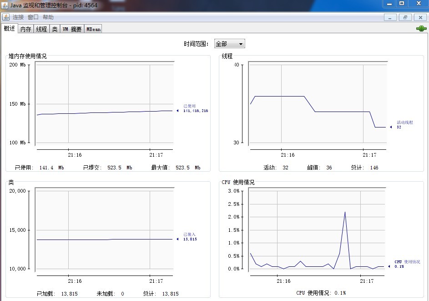This screenshot has height=301, width=429.
Task: Minimize the inner connection window
Action: 390,17
